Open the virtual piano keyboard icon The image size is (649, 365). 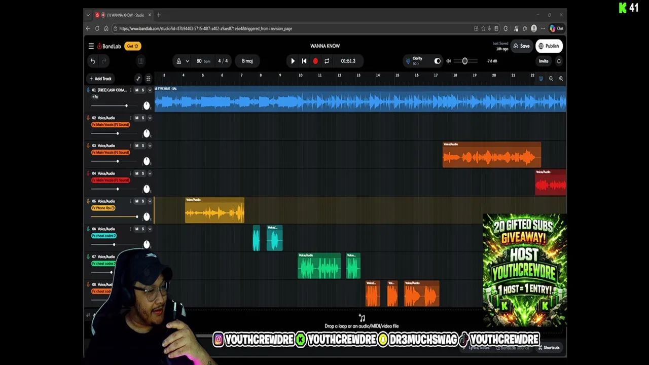click(x=141, y=61)
